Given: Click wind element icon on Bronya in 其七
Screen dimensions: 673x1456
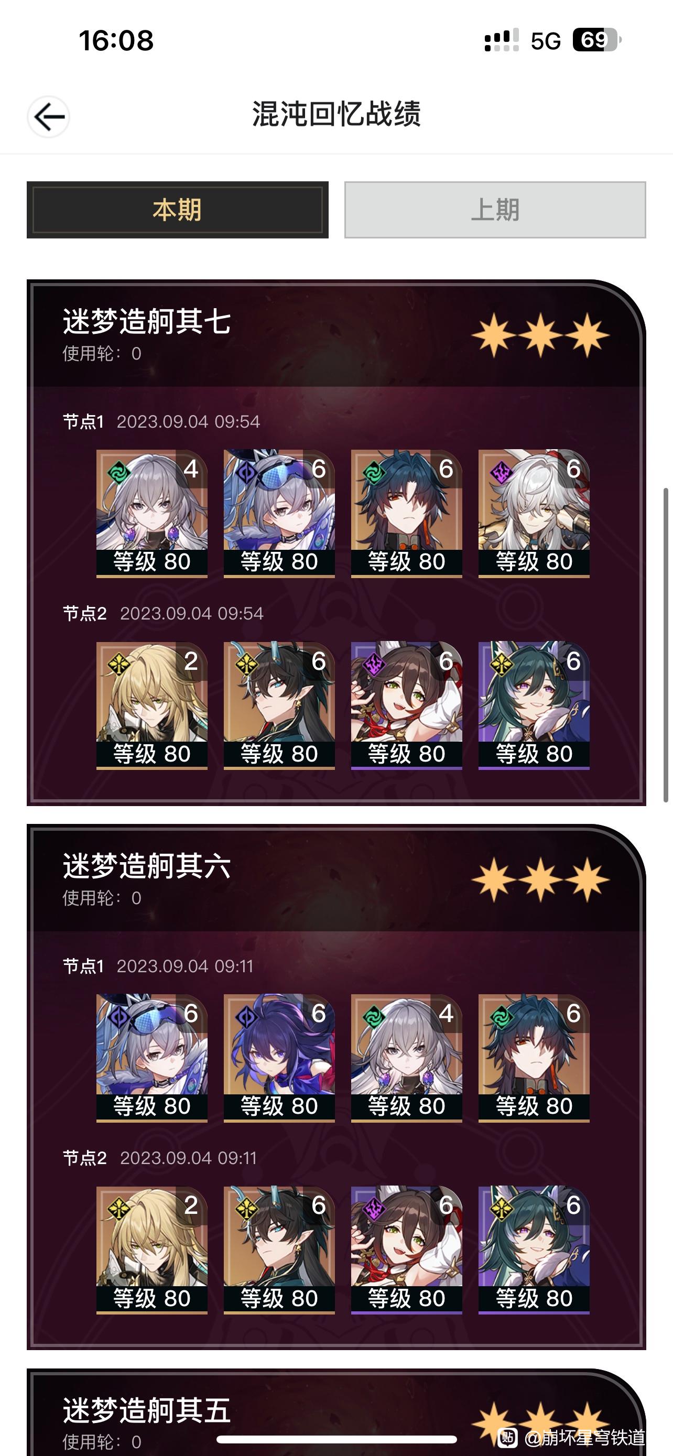Looking at the screenshot, I should tap(118, 473).
